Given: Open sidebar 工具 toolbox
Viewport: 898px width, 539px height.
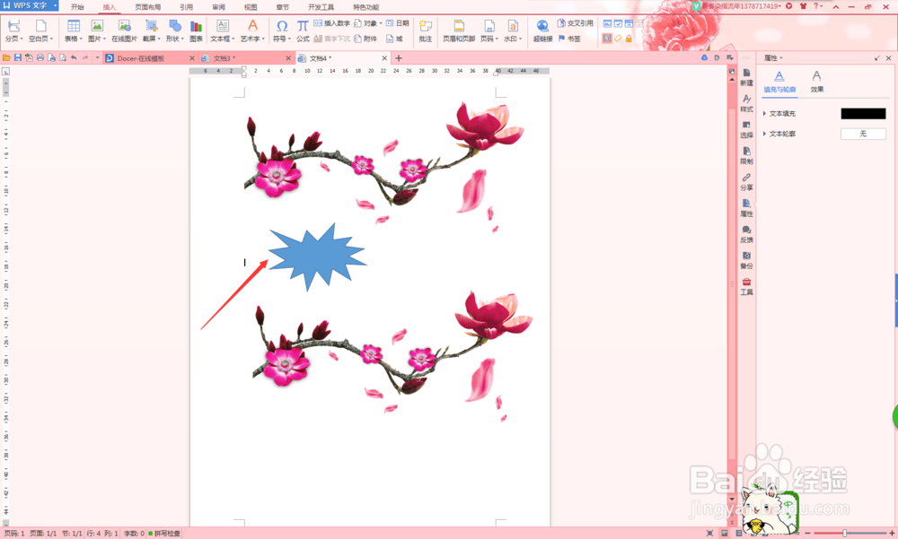Looking at the screenshot, I should tap(746, 287).
